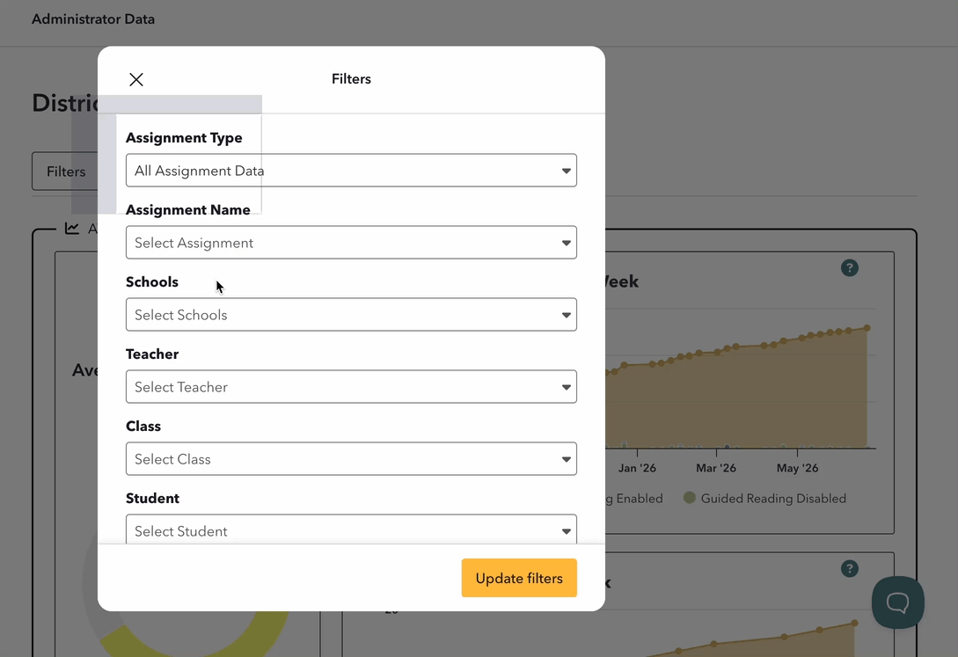Click the Select Class dropdown arrow
Screen dimensions: 958x657
pos(567,459)
